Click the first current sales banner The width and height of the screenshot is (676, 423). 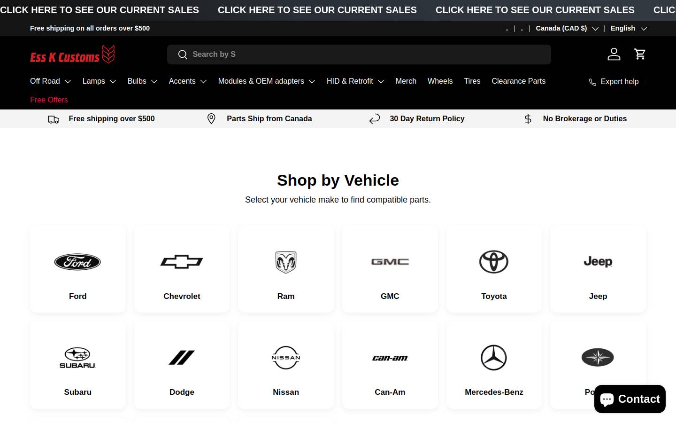(100, 10)
